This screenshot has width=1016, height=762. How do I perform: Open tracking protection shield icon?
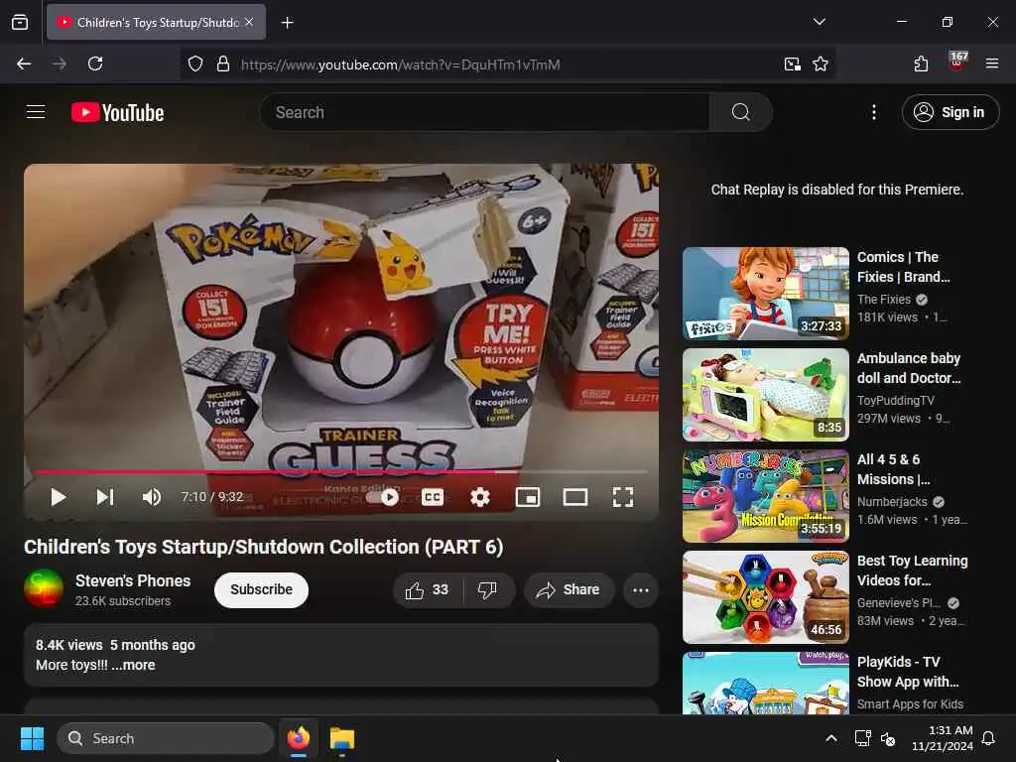[195, 63]
